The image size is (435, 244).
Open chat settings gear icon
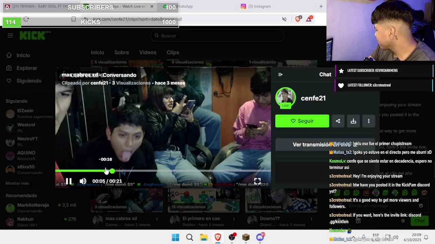403,221
